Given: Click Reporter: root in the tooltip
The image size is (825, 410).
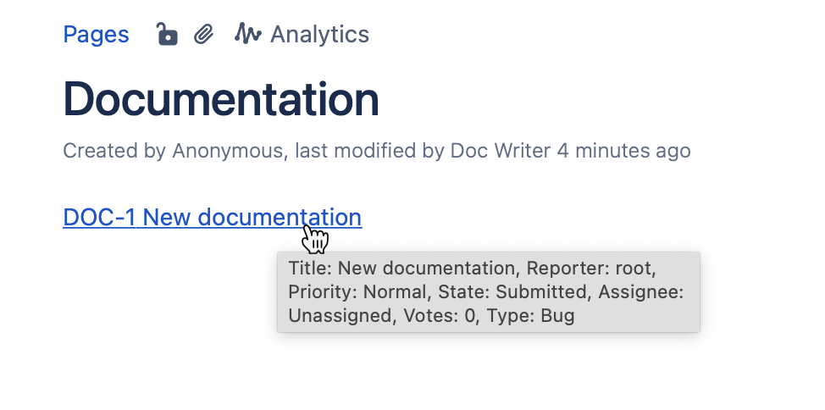Looking at the screenshot, I should [x=590, y=269].
